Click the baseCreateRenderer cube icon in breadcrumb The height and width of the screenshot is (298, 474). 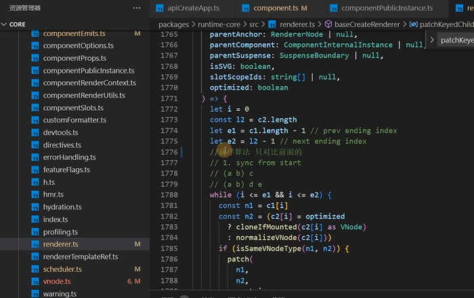click(328, 24)
